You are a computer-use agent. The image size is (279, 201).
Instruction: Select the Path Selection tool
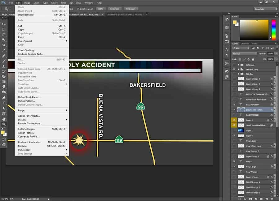4,108
